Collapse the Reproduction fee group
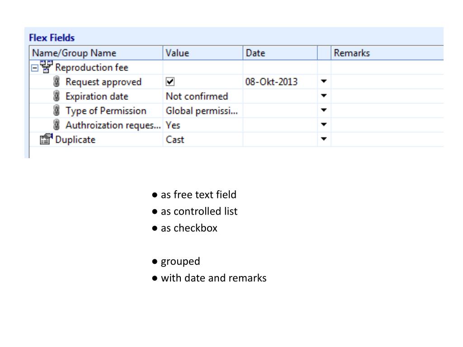The height and width of the screenshot is (347, 463). [34, 67]
